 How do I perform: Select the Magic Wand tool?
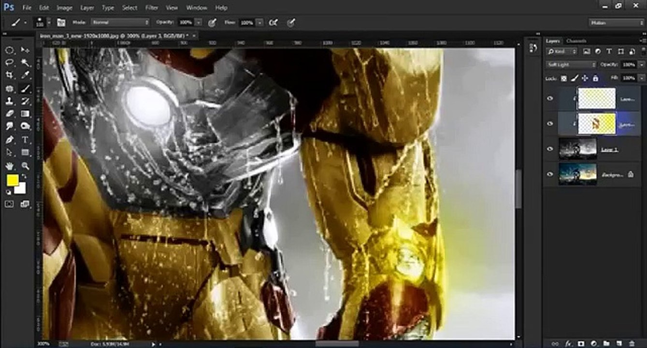25,63
